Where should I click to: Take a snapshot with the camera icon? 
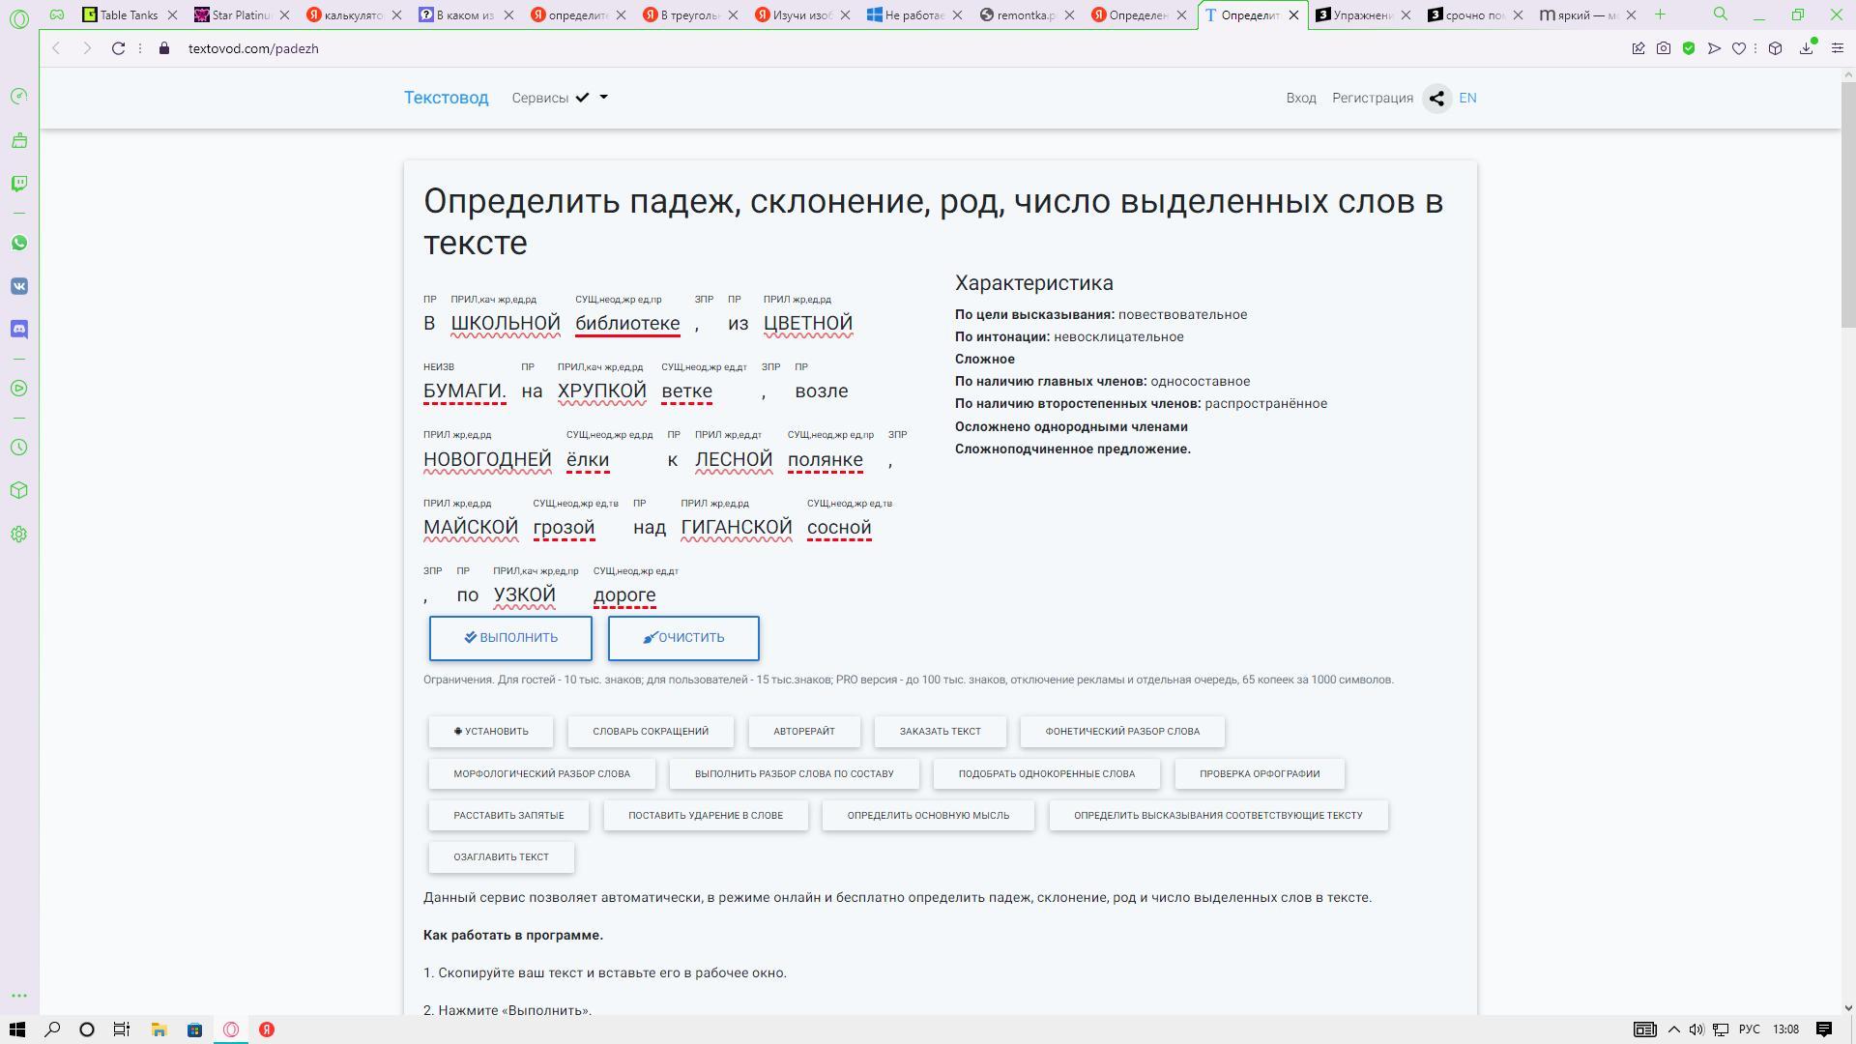(1664, 48)
